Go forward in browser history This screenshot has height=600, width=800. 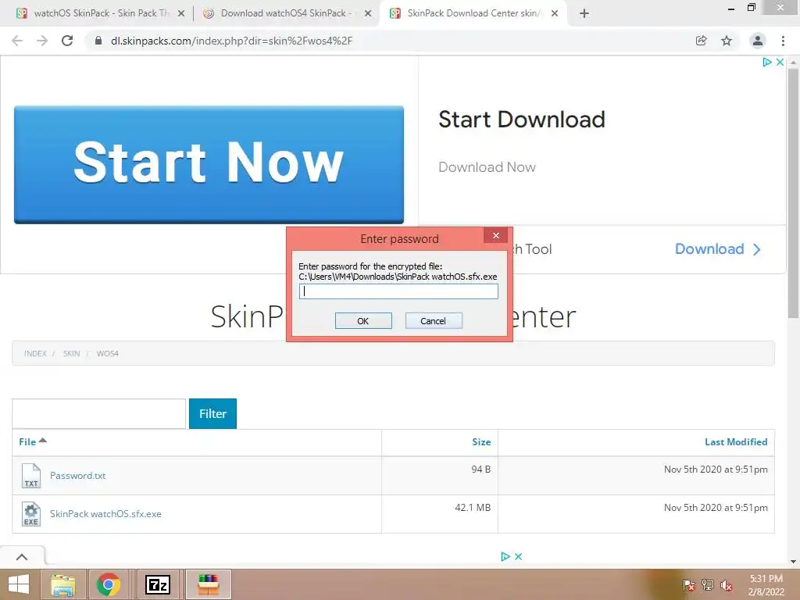[x=42, y=41]
